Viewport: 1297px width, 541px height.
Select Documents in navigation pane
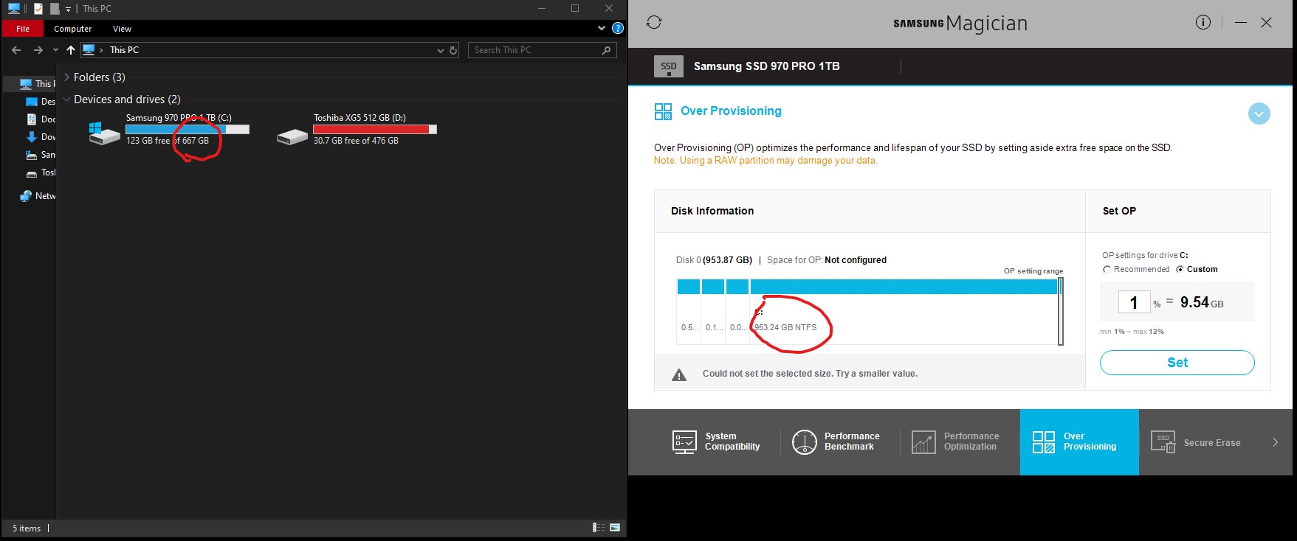(x=41, y=119)
